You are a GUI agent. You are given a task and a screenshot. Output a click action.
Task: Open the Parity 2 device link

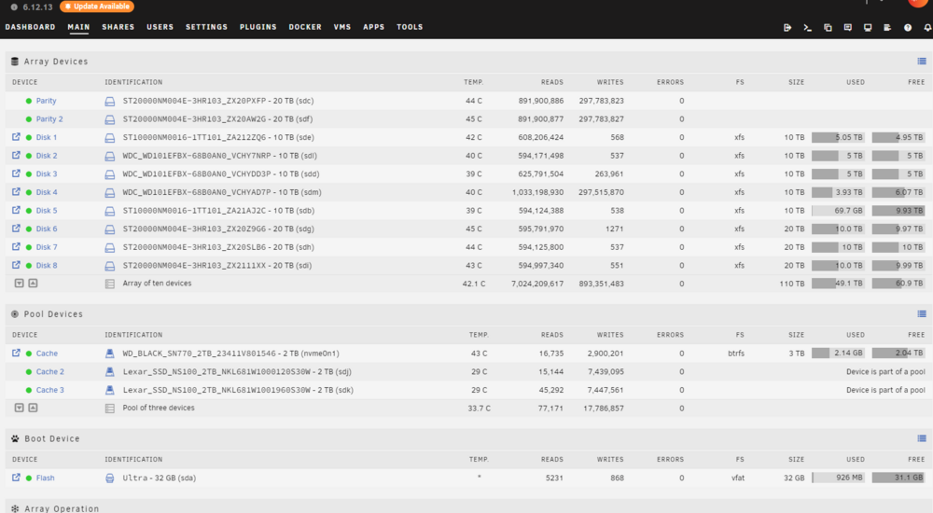tap(49, 119)
